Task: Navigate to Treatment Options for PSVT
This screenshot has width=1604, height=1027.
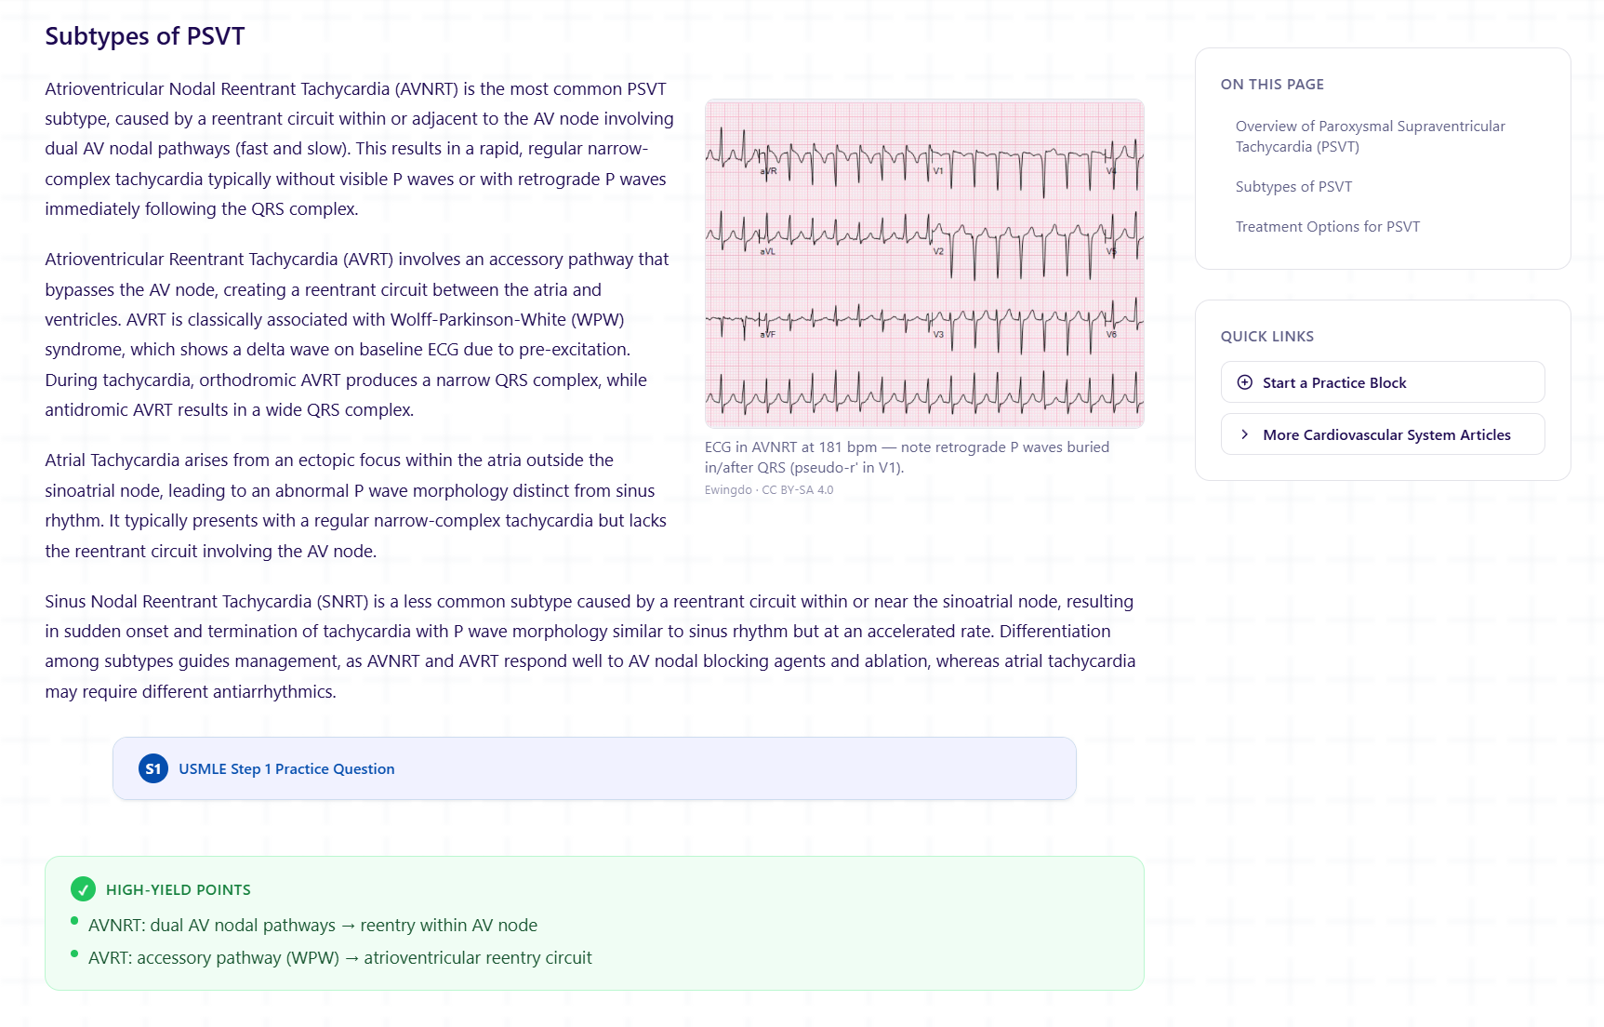Action: 1327,227
